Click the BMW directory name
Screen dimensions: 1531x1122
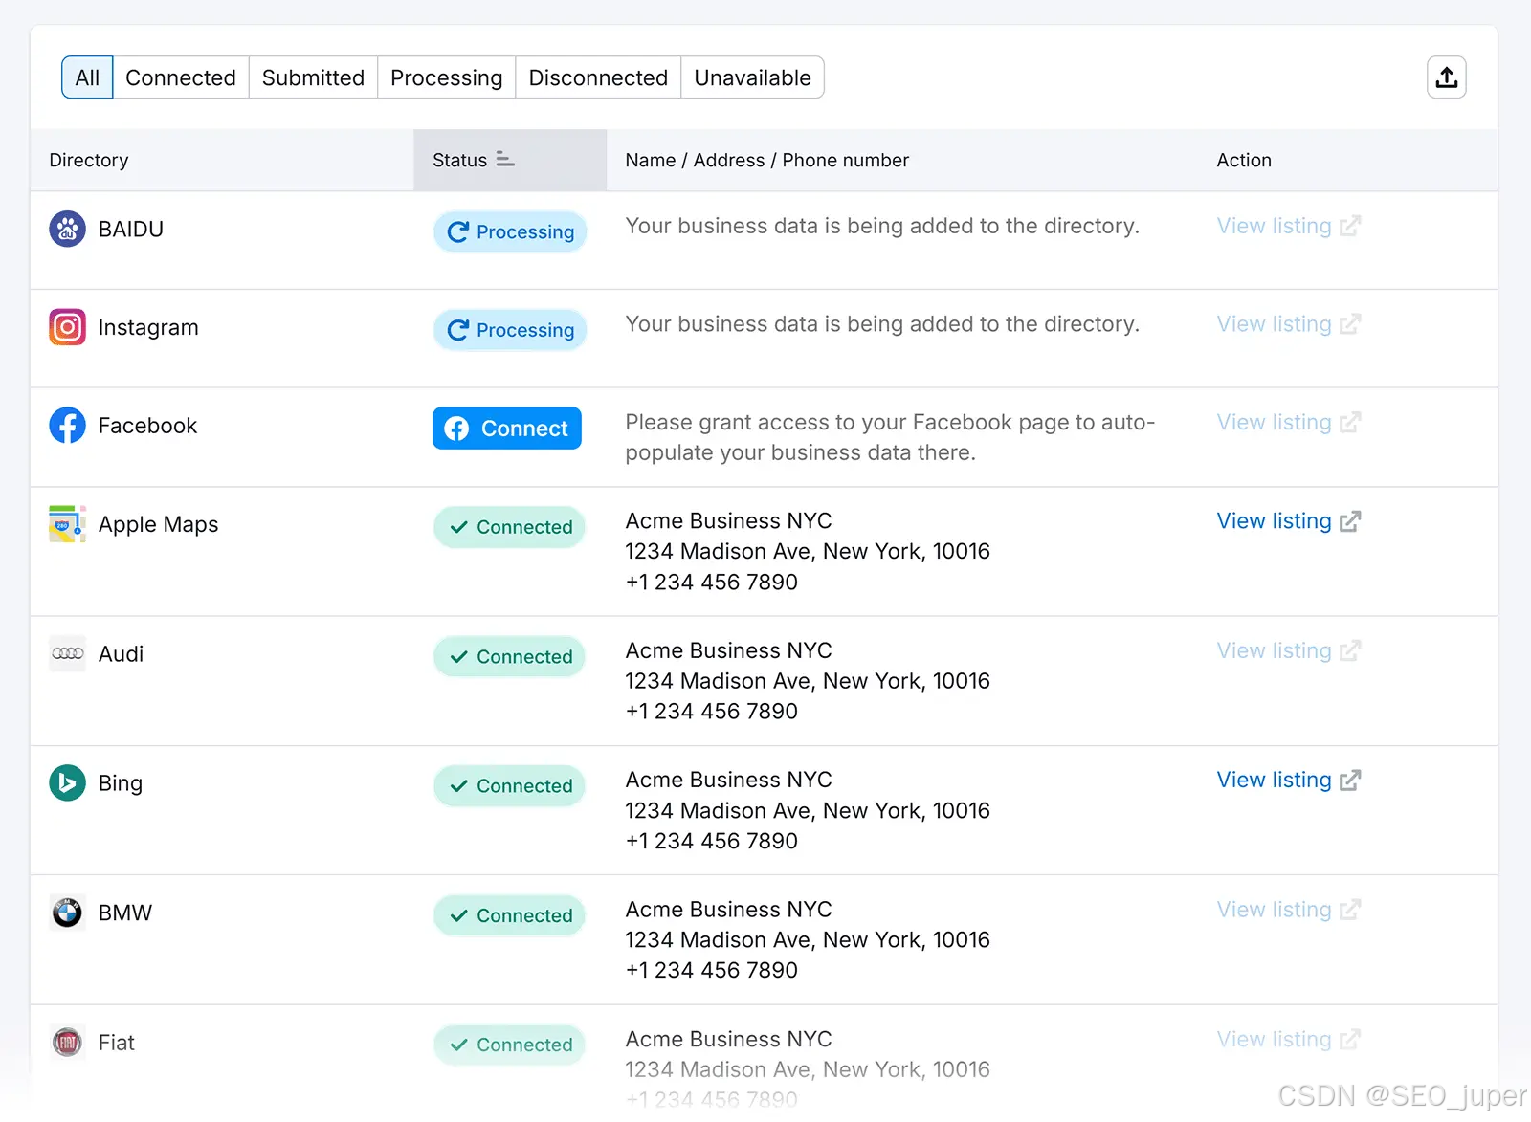[x=125, y=913]
